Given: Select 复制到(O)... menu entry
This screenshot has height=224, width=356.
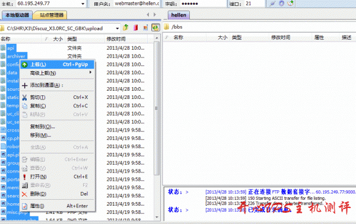Looking at the screenshot, I should click(x=57, y=126).
